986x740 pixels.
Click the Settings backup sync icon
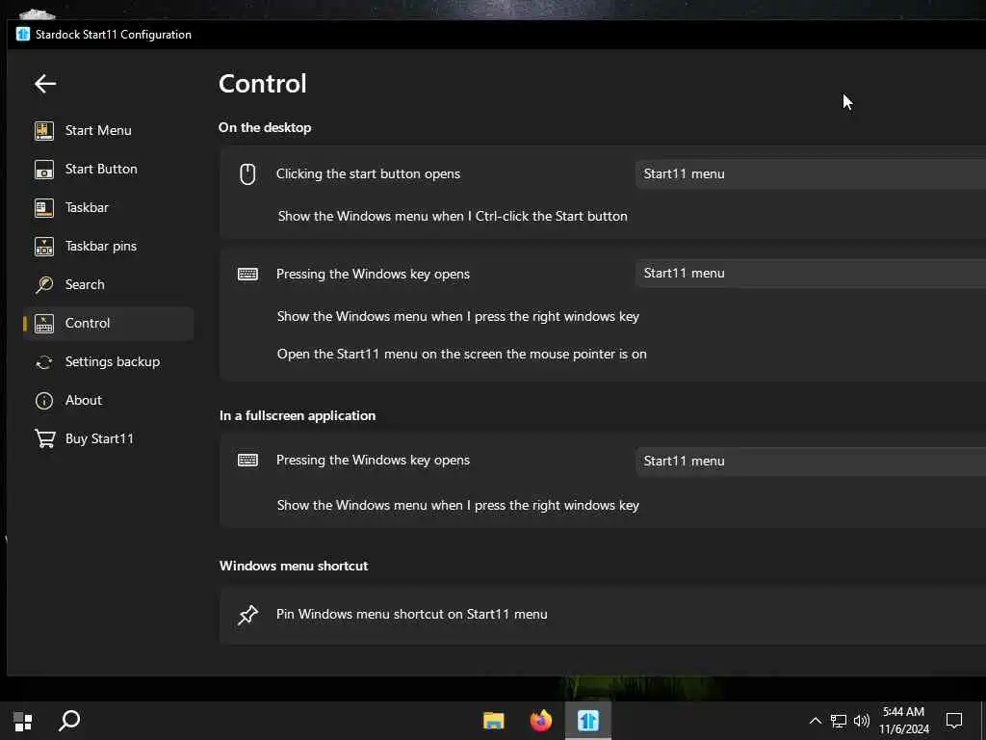[44, 362]
